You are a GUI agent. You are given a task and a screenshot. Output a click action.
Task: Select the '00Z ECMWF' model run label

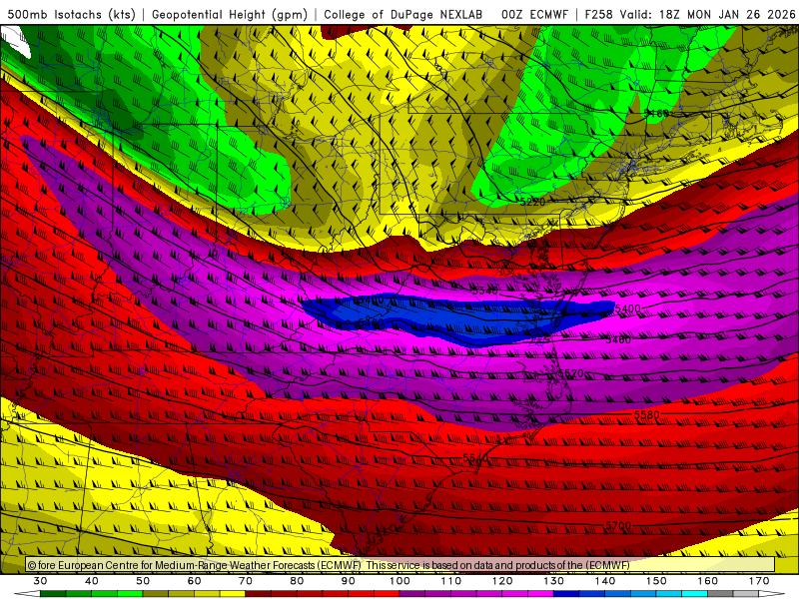coord(534,14)
